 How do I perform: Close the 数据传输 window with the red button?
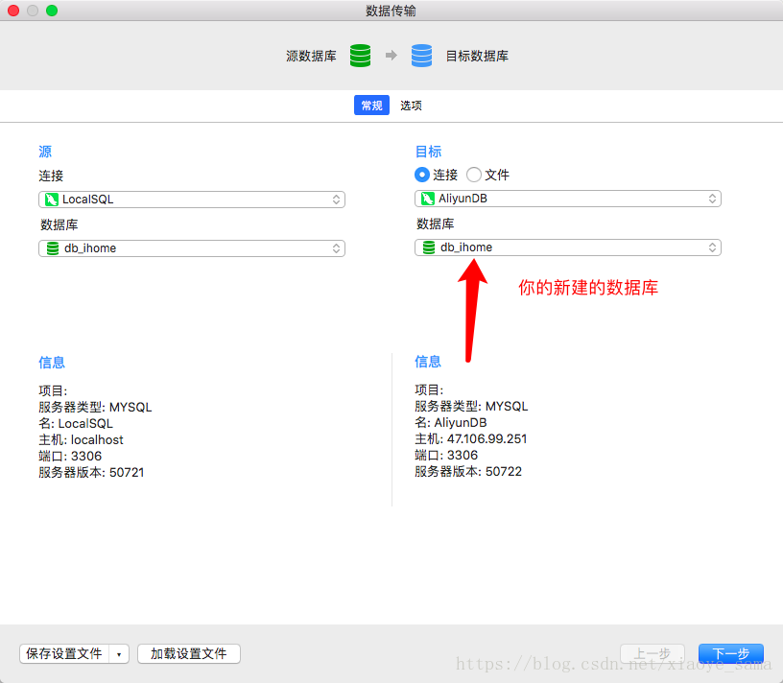(x=13, y=11)
